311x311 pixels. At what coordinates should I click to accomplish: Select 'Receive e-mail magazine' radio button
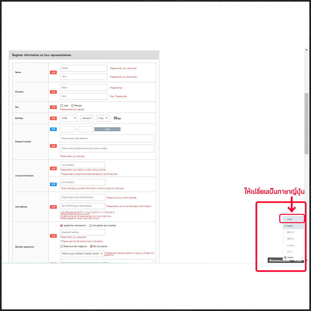pos(62,246)
